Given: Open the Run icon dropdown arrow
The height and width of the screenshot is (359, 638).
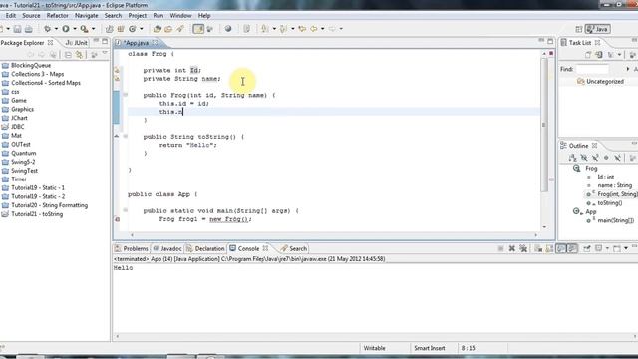Looking at the screenshot, I should (75, 29).
